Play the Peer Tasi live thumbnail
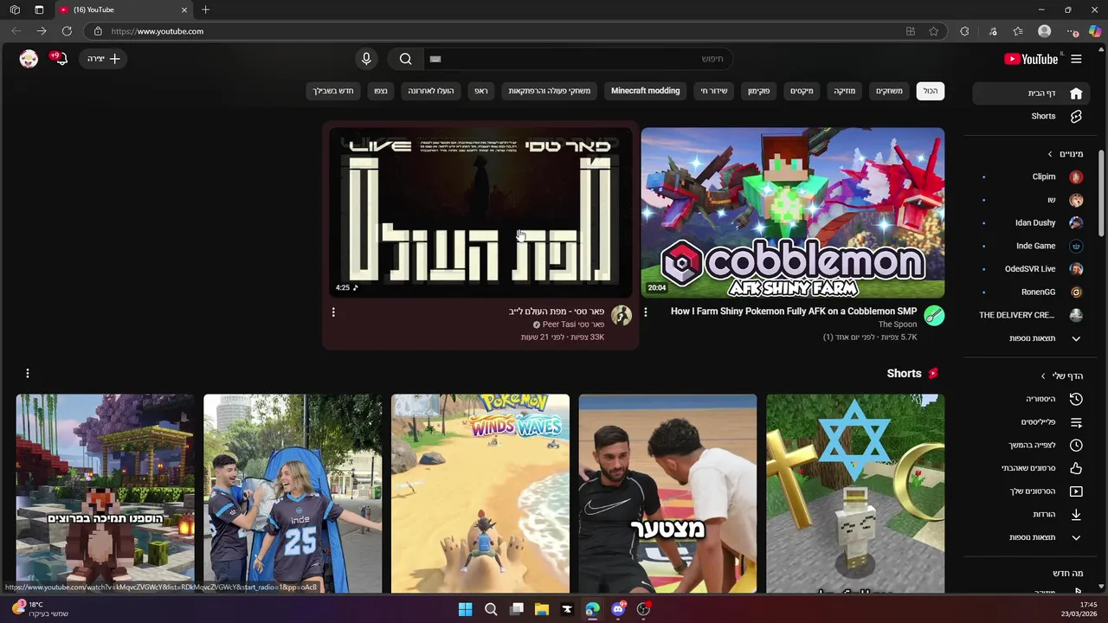 click(480, 213)
